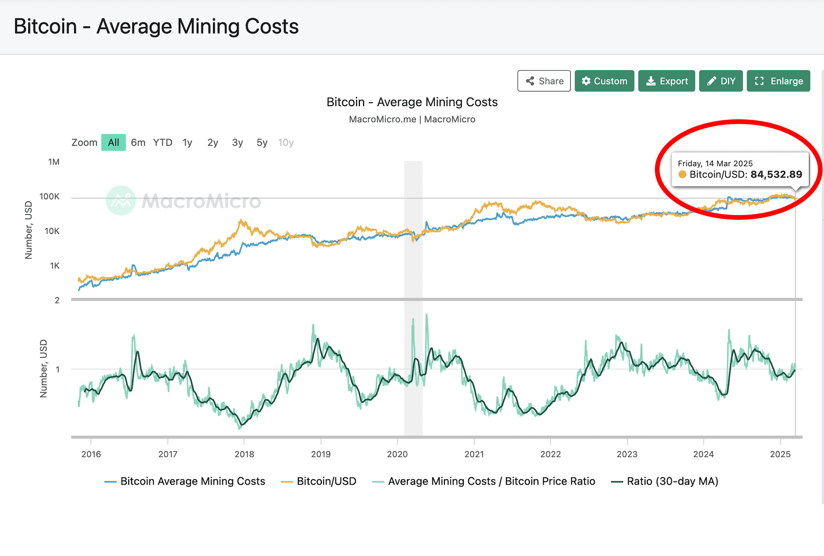The image size is (824, 556).
Task: Toggle Bitcoin Average Mining Costs series
Action: (x=185, y=481)
